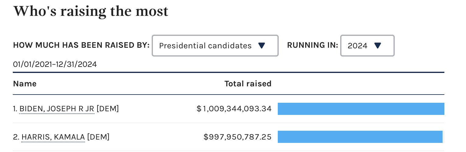The image size is (466, 152).
Task: Select the $1,009,344,093.34 amount
Action: (x=234, y=109)
